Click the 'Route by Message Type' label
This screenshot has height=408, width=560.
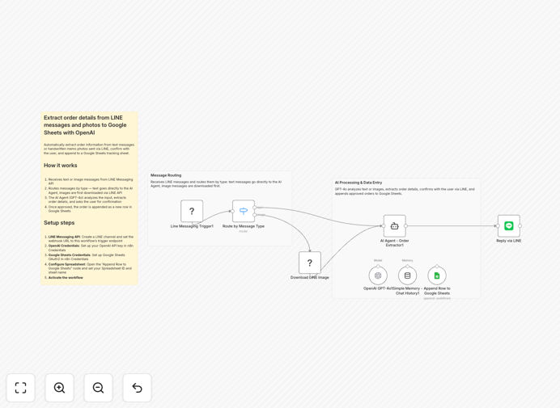[244, 226]
